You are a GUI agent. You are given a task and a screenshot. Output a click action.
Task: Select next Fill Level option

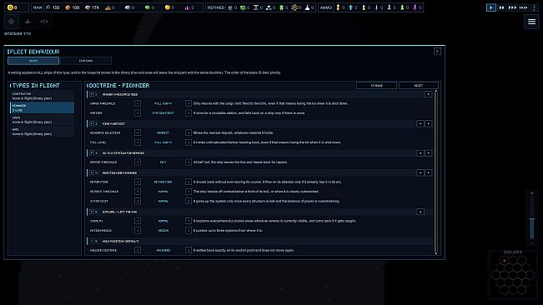[189, 142]
